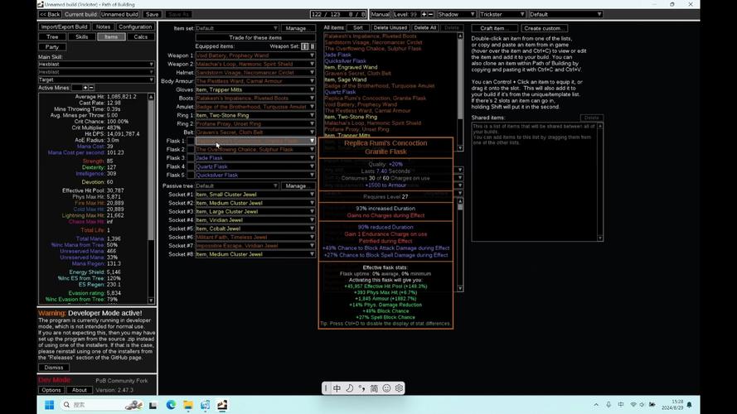Switch to the Calcs tab

point(141,36)
